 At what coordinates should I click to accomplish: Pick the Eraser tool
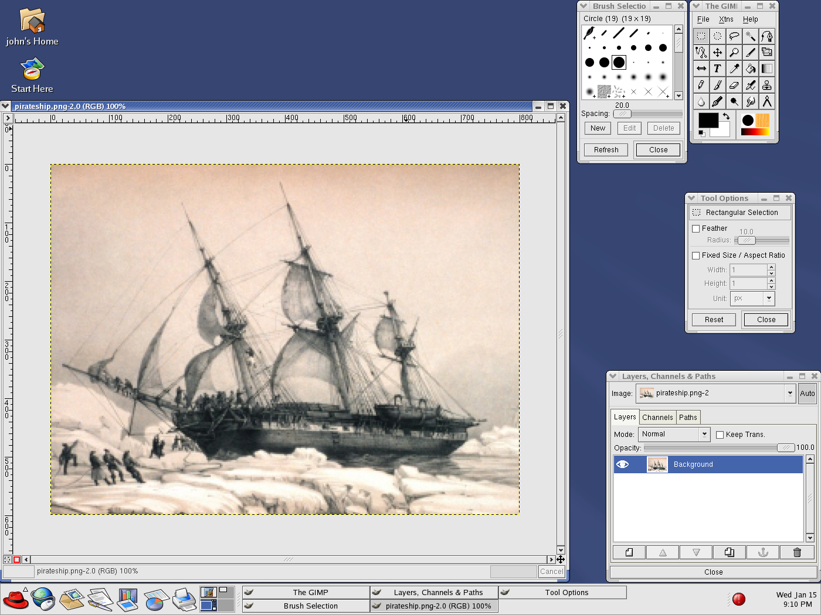pyautogui.click(x=734, y=85)
